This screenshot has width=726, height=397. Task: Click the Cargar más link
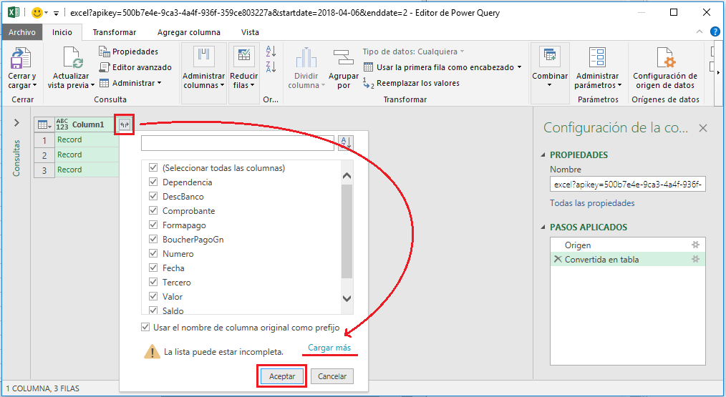(329, 348)
